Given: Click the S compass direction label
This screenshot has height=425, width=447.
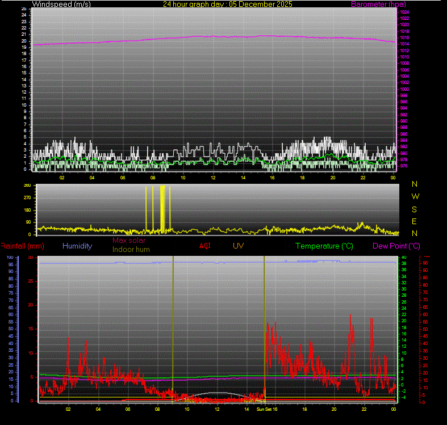Looking at the screenshot, I should click(x=414, y=209).
